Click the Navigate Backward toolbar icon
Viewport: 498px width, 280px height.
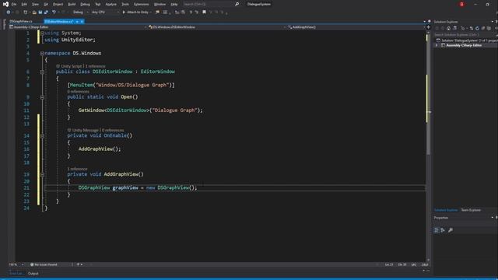point(9,12)
